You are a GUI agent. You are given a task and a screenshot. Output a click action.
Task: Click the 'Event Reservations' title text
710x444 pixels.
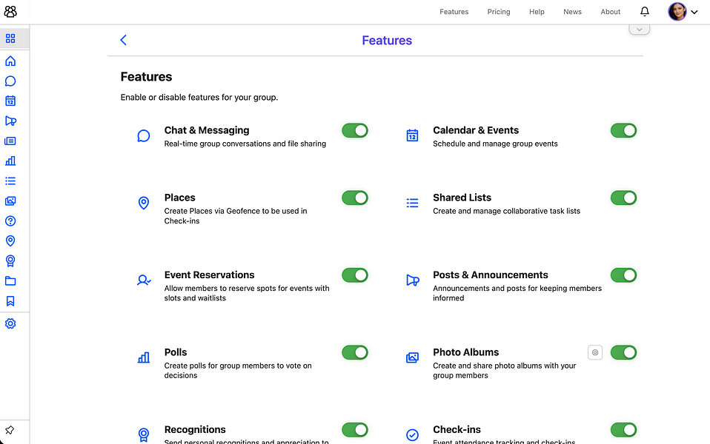tap(209, 275)
